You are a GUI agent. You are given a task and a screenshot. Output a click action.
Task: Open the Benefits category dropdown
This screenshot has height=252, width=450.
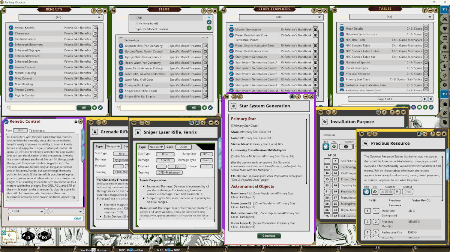[61, 17]
